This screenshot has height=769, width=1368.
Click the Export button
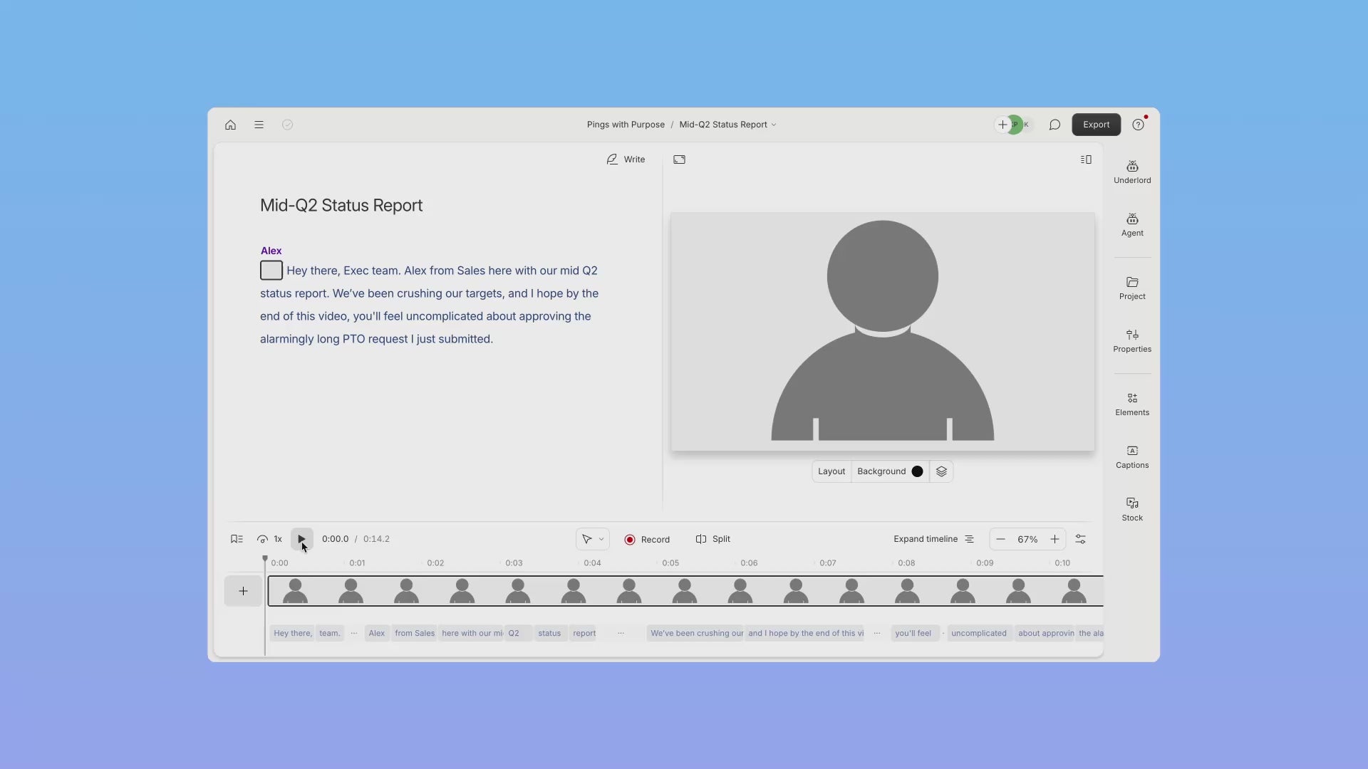click(x=1096, y=125)
